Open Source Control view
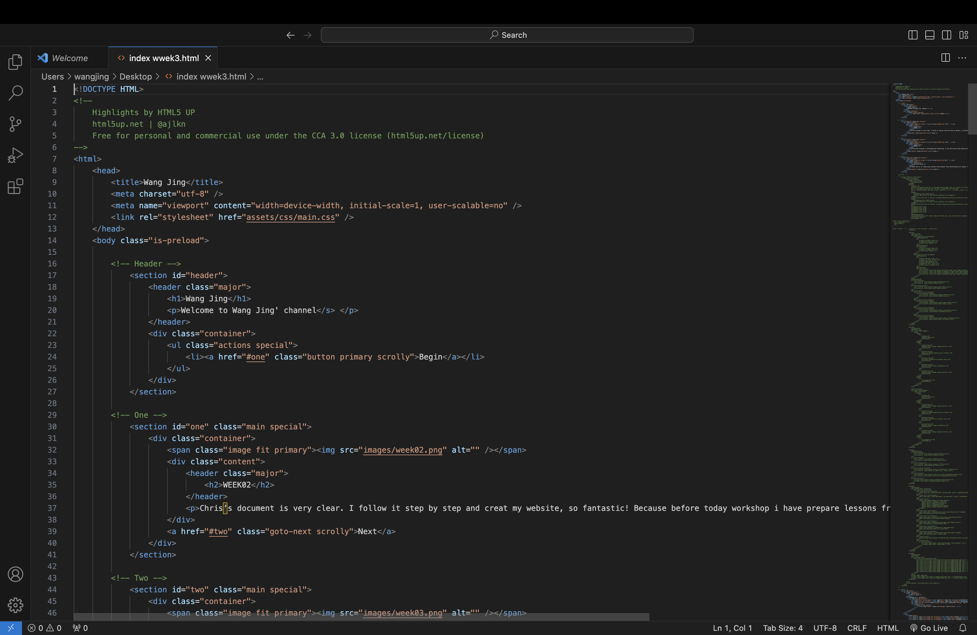Viewport: 977px width, 635px height. point(15,124)
